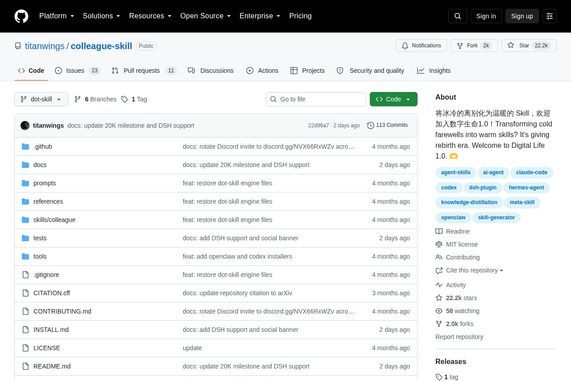Viewport: 571px width, 381px height.
Task: View the 6 Branches link
Action: [95, 99]
